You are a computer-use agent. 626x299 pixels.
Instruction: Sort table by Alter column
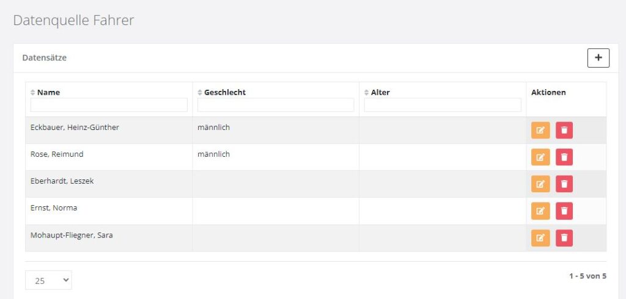[x=380, y=93]
